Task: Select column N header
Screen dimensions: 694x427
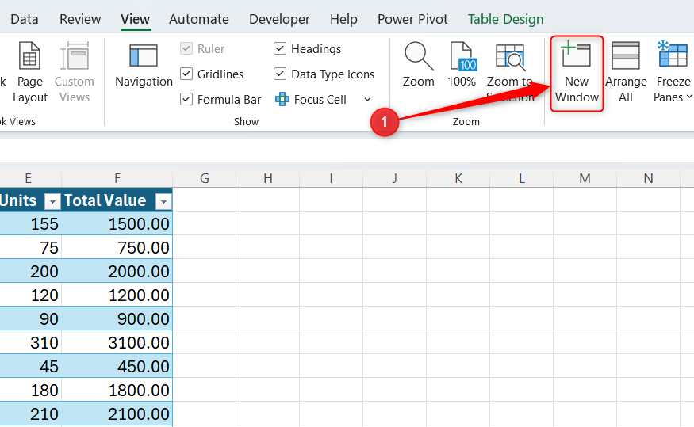Action: pos(648,178)
